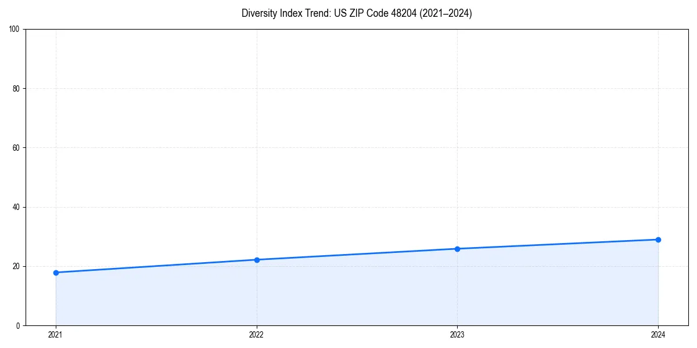Click the highest point on the trend line
The width and height of the screenshot is (697, 348).
click(658, 238)
